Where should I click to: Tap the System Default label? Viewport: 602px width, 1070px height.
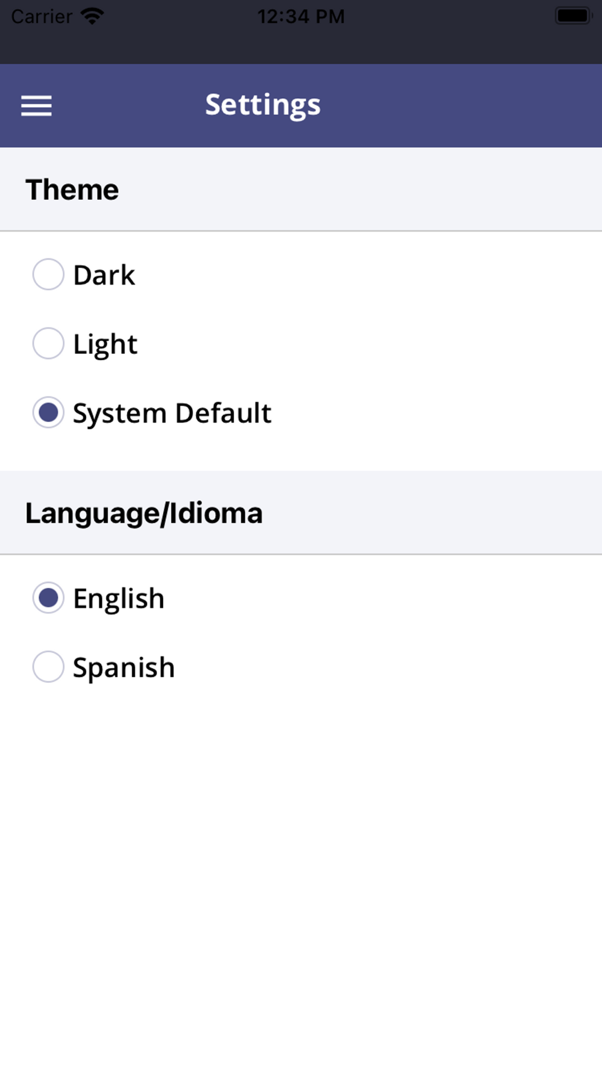(x=172, y=414)
